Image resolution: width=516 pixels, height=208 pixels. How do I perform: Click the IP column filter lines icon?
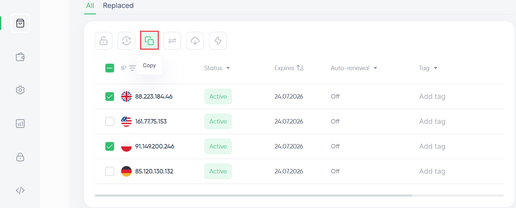pos(132,68)
